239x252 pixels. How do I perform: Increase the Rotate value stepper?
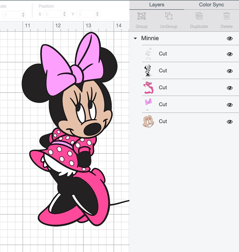[x=23, y=13]
